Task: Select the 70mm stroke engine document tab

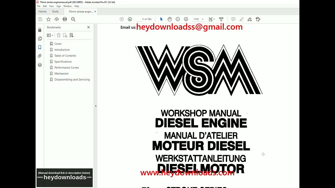Action: (x=81, y=11)
